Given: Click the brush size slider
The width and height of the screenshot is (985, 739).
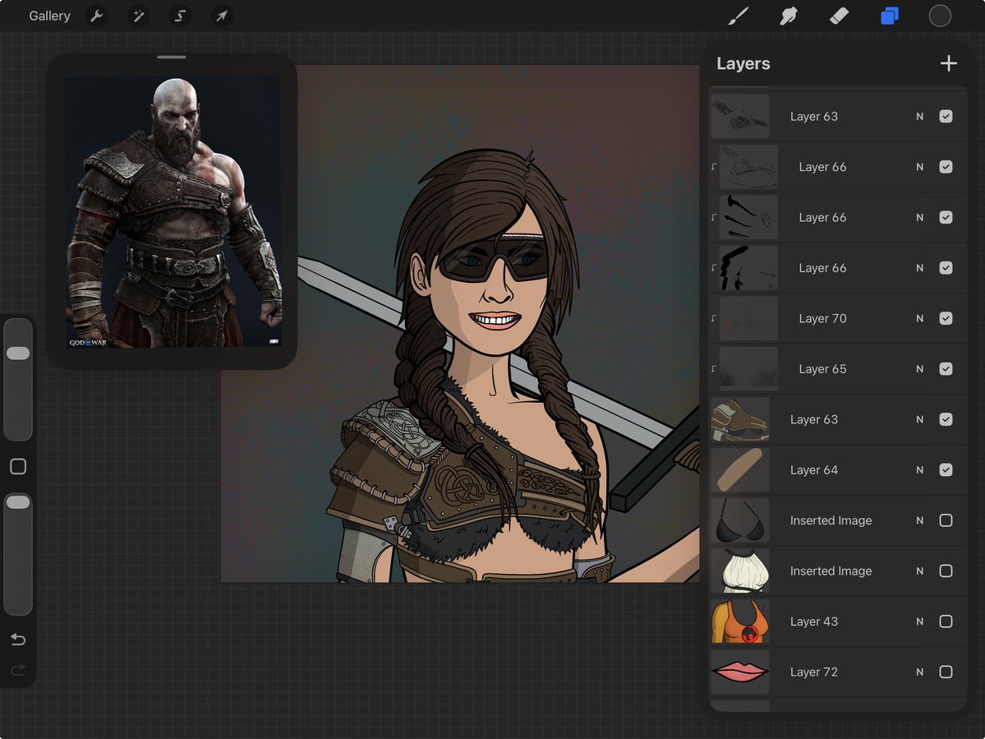Looking at the screenshot, I should [18, 379].
